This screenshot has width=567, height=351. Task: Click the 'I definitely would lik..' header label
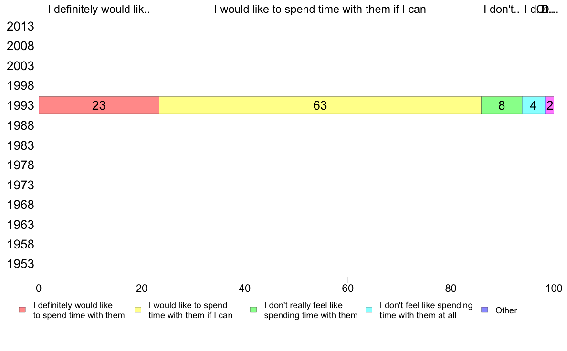click(99, 10)
